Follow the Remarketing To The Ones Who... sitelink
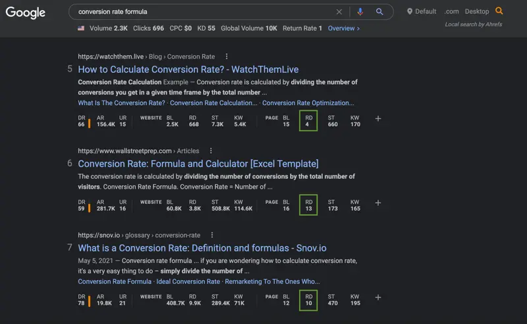The height and width of the screenshot is (324, 527). coord(272,281)
